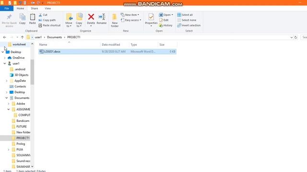Image resolution: width=307 pixels, height=172 pixels.
Task: Collapse the ASSIGNME folder node
Action: pos(9,109)
